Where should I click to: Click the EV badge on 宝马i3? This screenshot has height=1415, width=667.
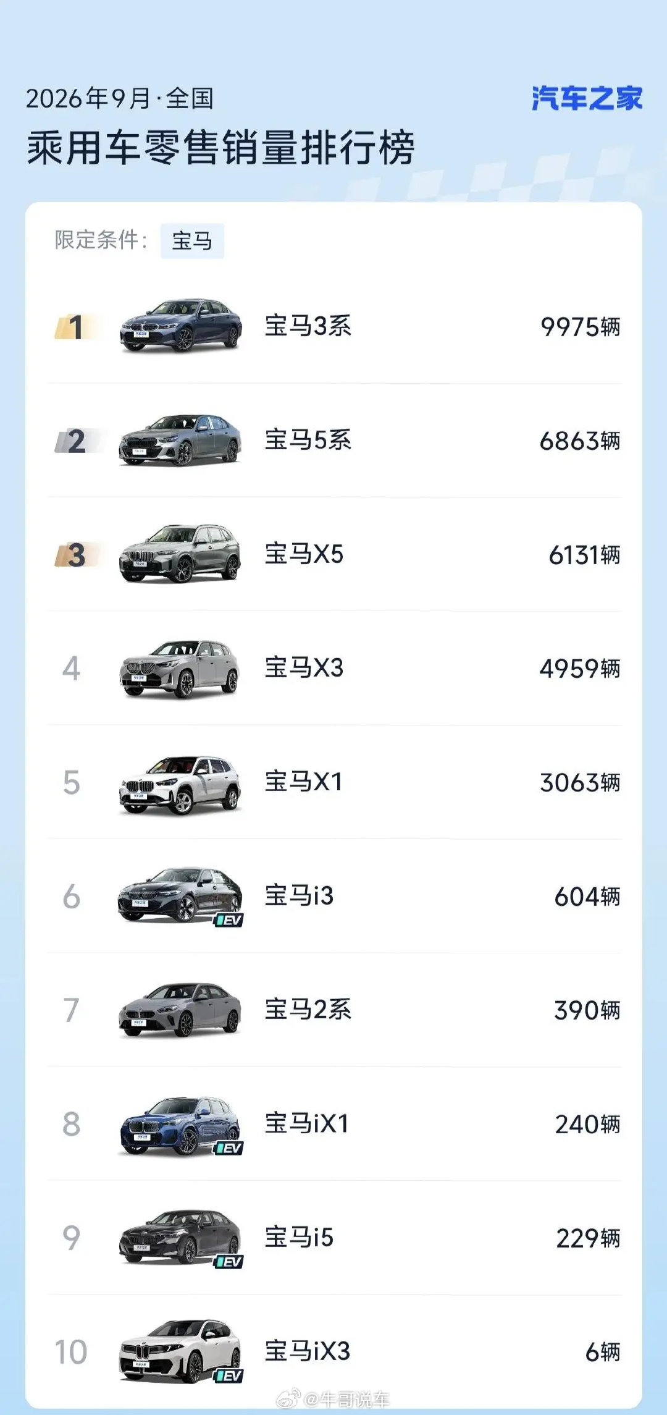pos(229,920)
